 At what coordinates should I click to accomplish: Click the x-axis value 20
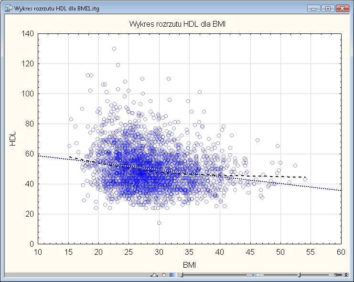(98, 252)
